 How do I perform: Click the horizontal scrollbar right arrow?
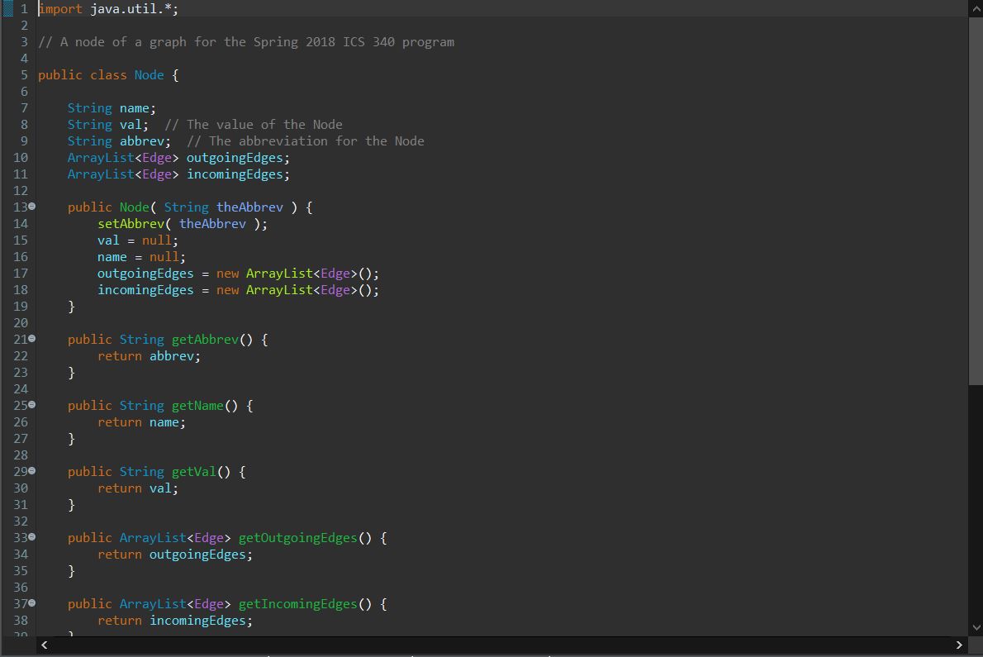point(959,645)
